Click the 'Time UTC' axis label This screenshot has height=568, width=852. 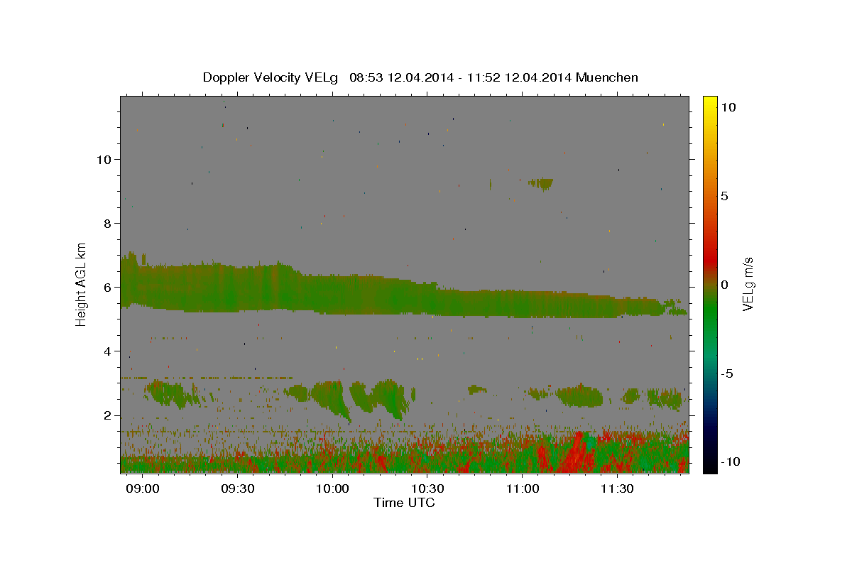pyautogui.click(x=404, y=503)
